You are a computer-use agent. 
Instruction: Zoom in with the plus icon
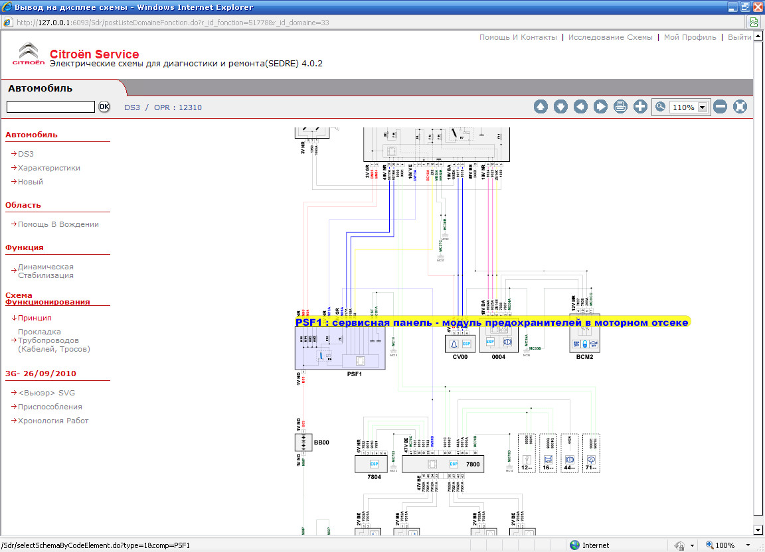tap(641, 107)
